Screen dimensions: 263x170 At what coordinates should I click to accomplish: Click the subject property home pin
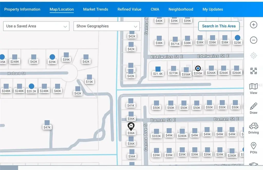131,126
